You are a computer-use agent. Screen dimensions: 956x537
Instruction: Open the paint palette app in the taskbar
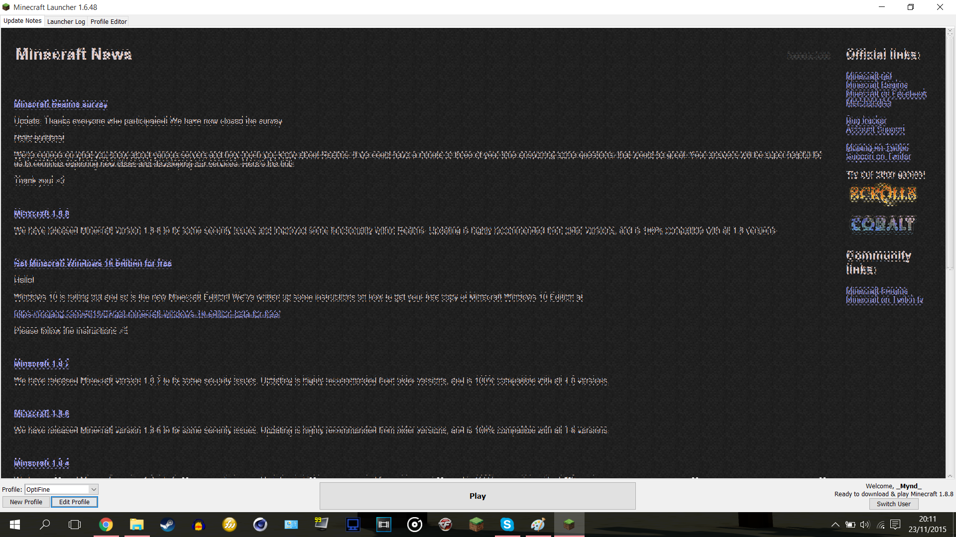point(538,525)
